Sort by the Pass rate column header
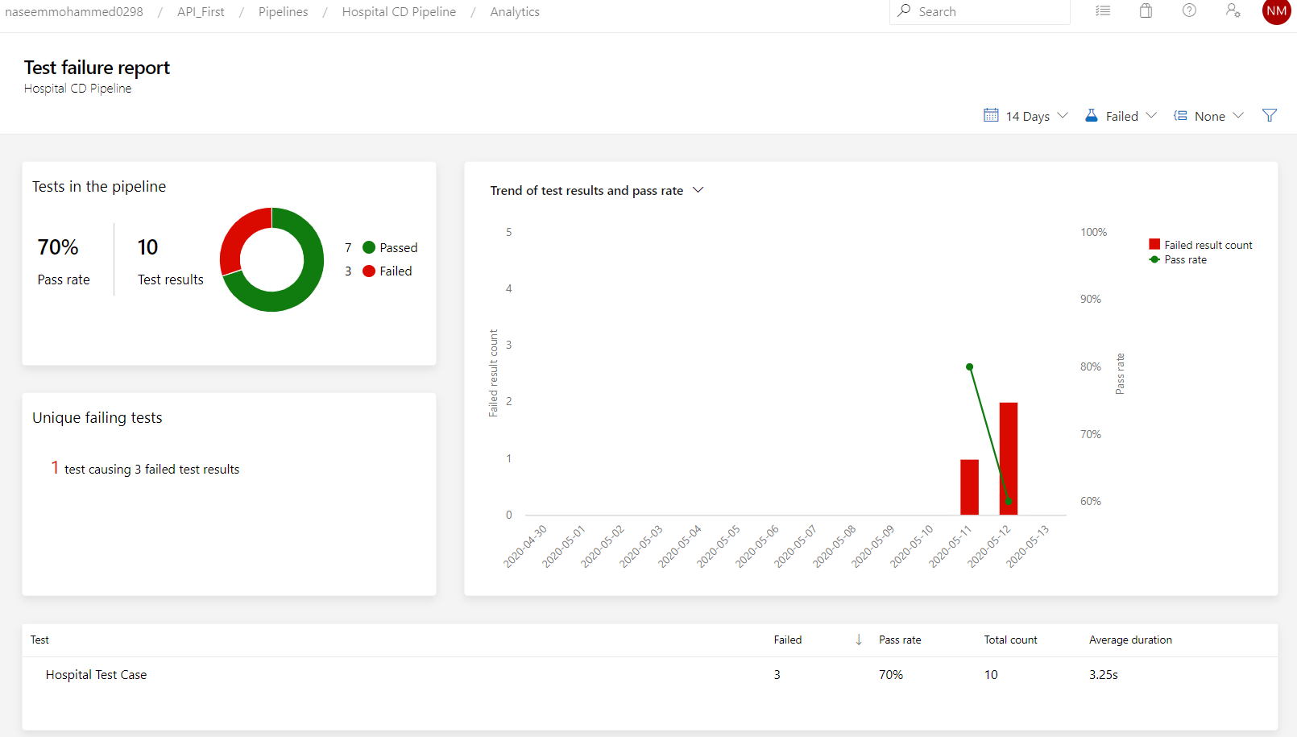Screen dimensions: 1297x737 tap(900, 640)
